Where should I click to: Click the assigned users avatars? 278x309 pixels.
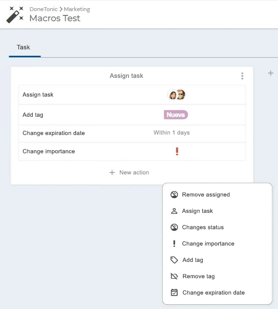pyautogui.click(x=176, y=95)
